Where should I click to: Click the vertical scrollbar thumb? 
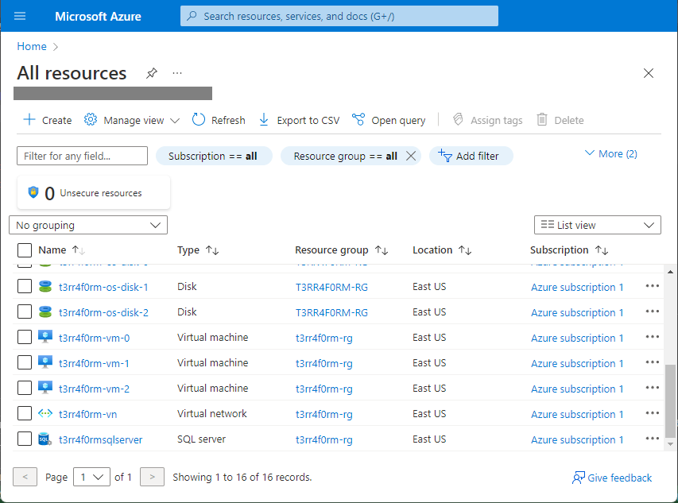pyautogui.click(x=670, y=400)
